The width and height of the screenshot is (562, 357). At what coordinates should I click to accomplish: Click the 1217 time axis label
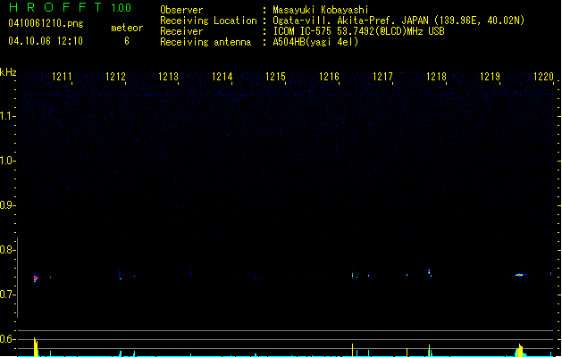(382, 77)
